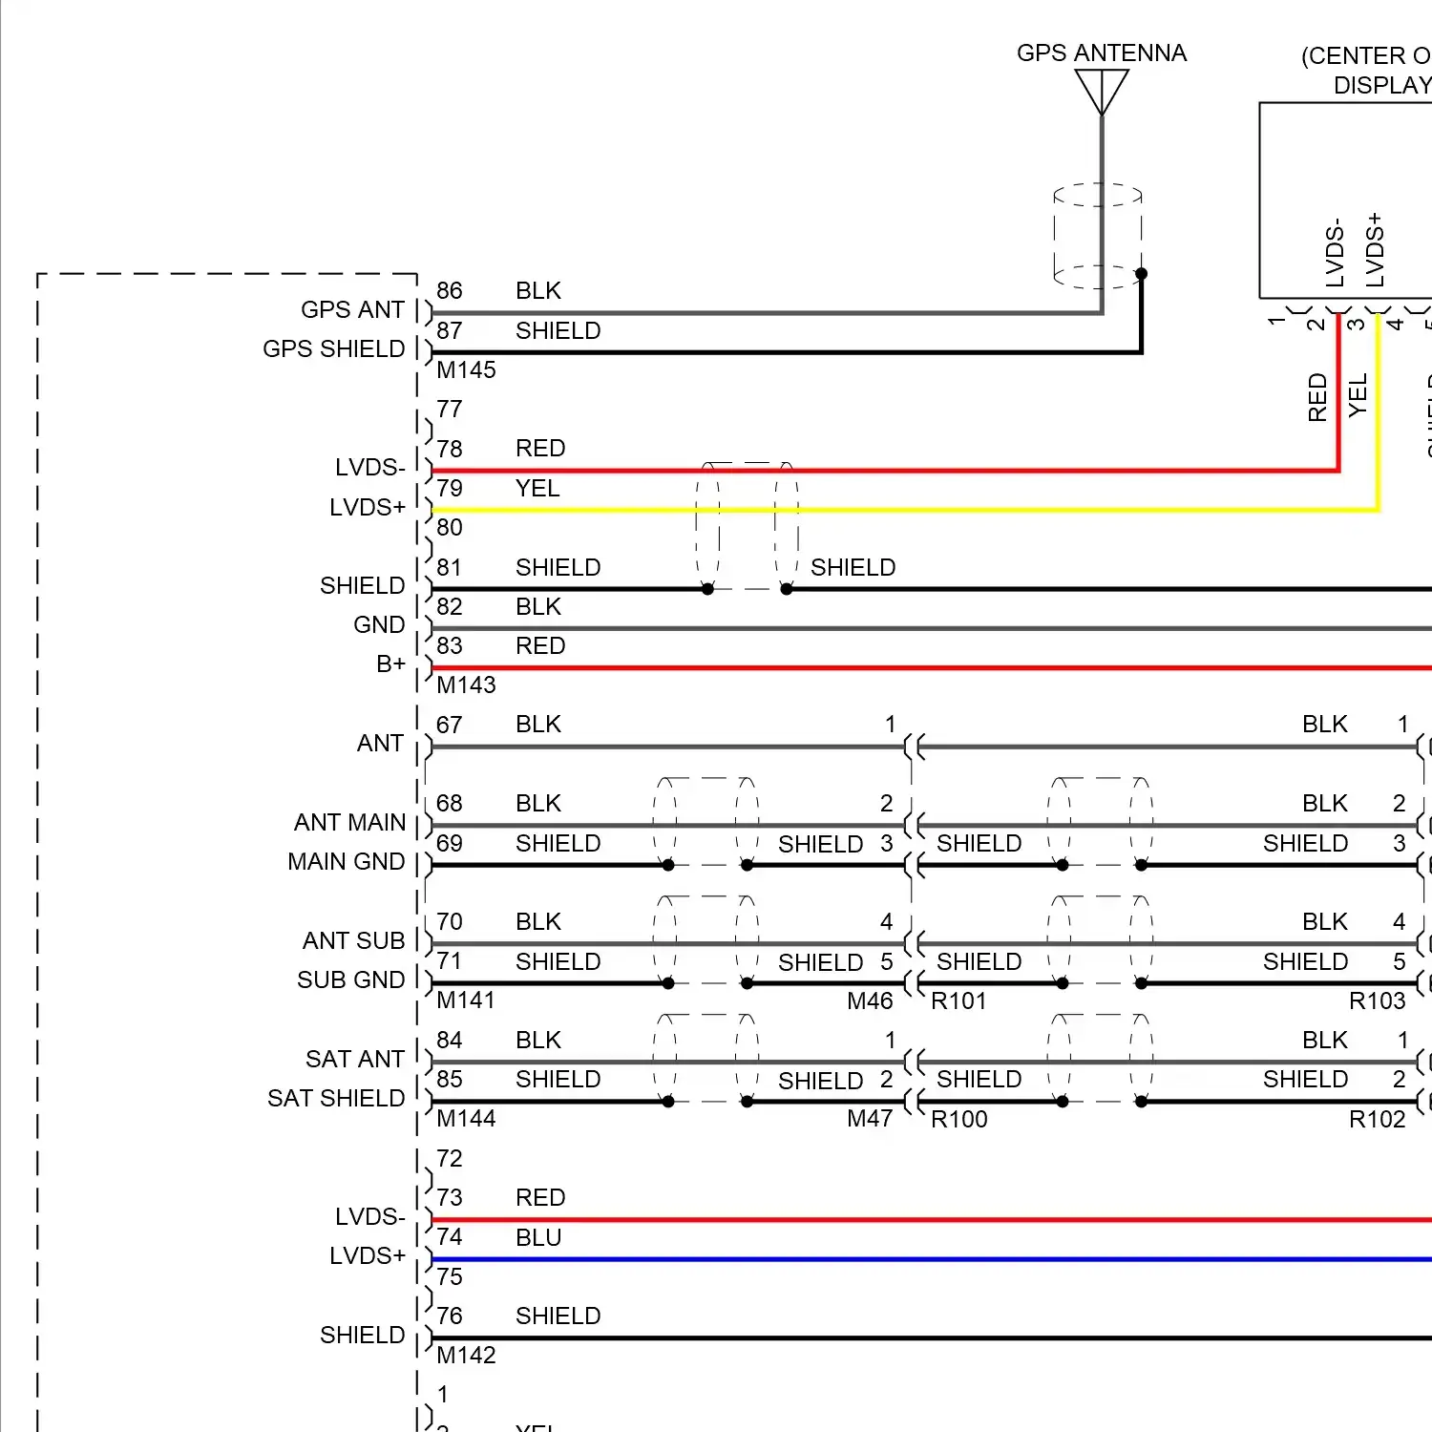Image resolution: width=1432 pixels, height=1432 pixels.
Task: Select pin number 86
Action: (449, 290)
